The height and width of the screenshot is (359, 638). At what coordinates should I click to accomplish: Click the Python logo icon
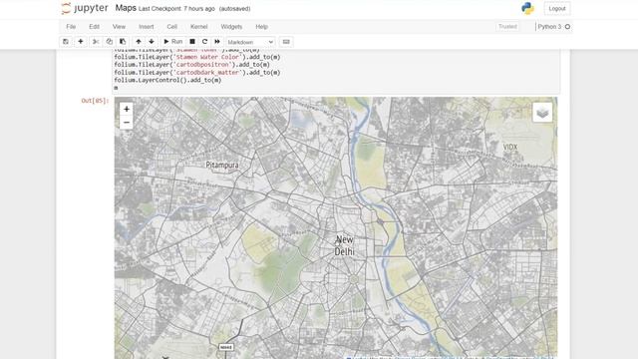527,9
